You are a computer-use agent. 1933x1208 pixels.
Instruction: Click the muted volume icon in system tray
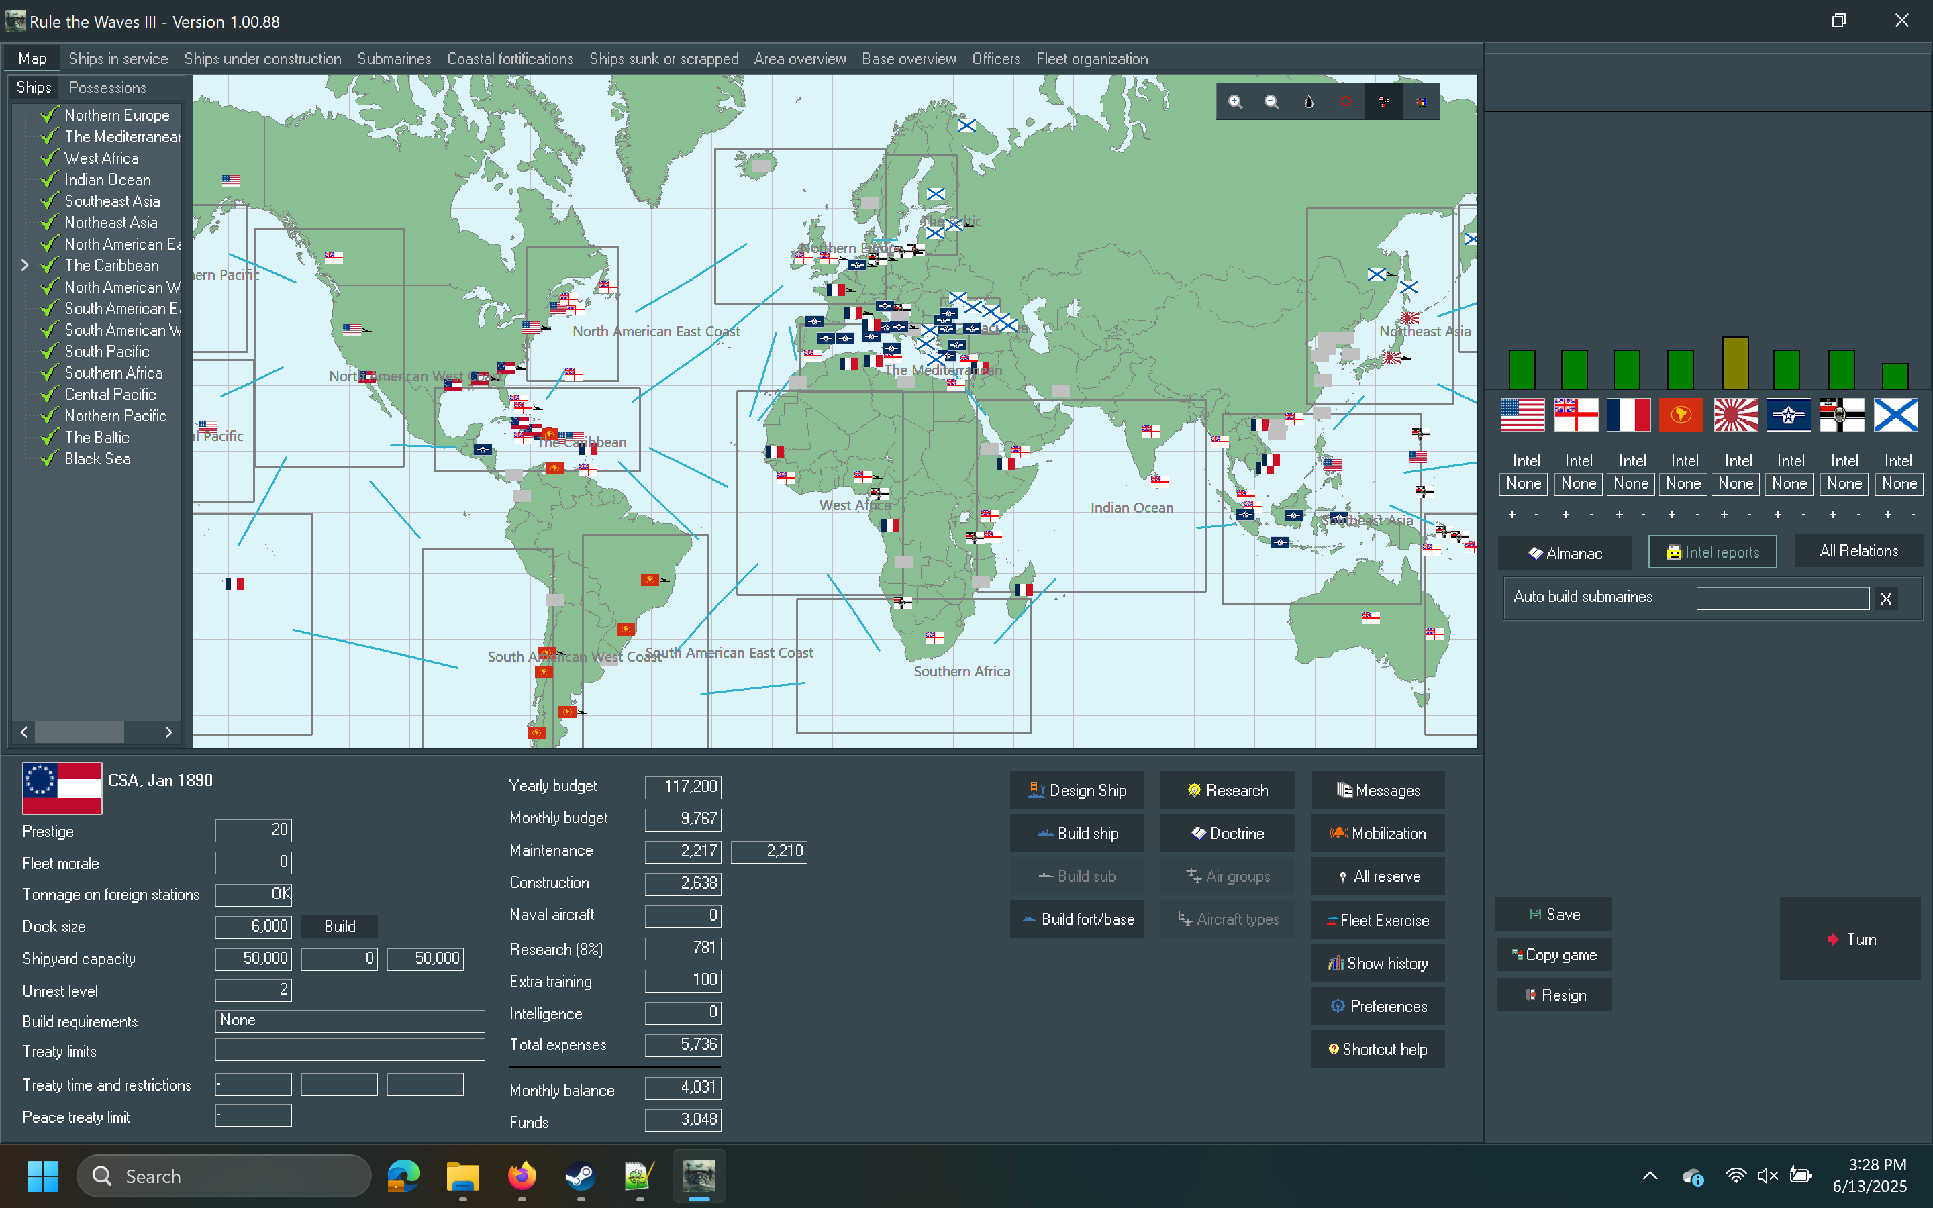tap(1768, 1175)
